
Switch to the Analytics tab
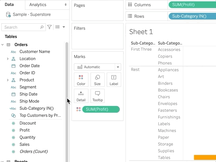point(47,5)
